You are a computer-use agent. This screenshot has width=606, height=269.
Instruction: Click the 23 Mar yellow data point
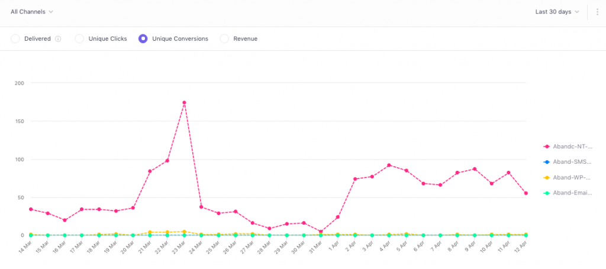[x=185, y=232]
